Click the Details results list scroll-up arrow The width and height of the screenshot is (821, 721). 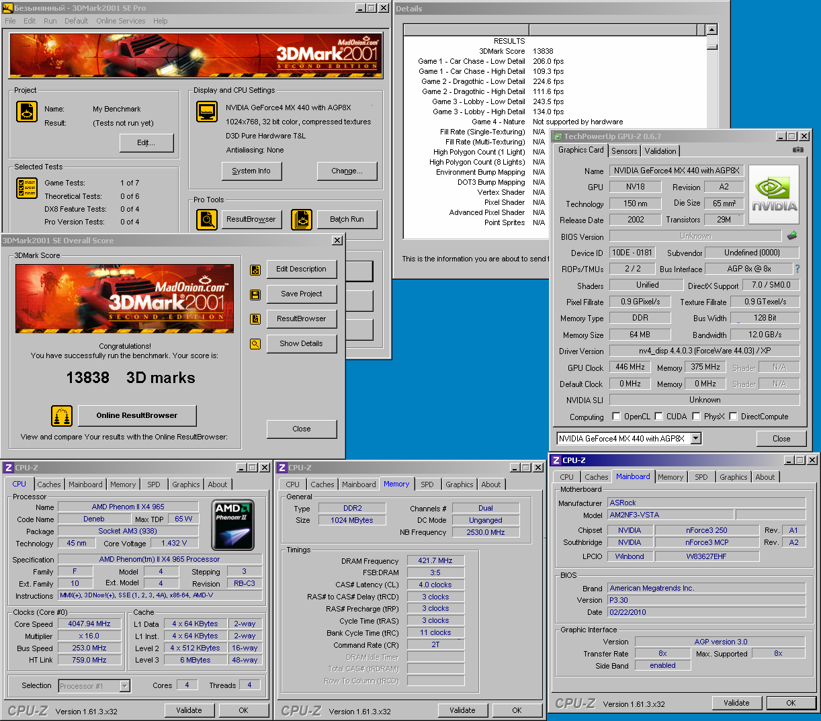[x=712, y=30]
